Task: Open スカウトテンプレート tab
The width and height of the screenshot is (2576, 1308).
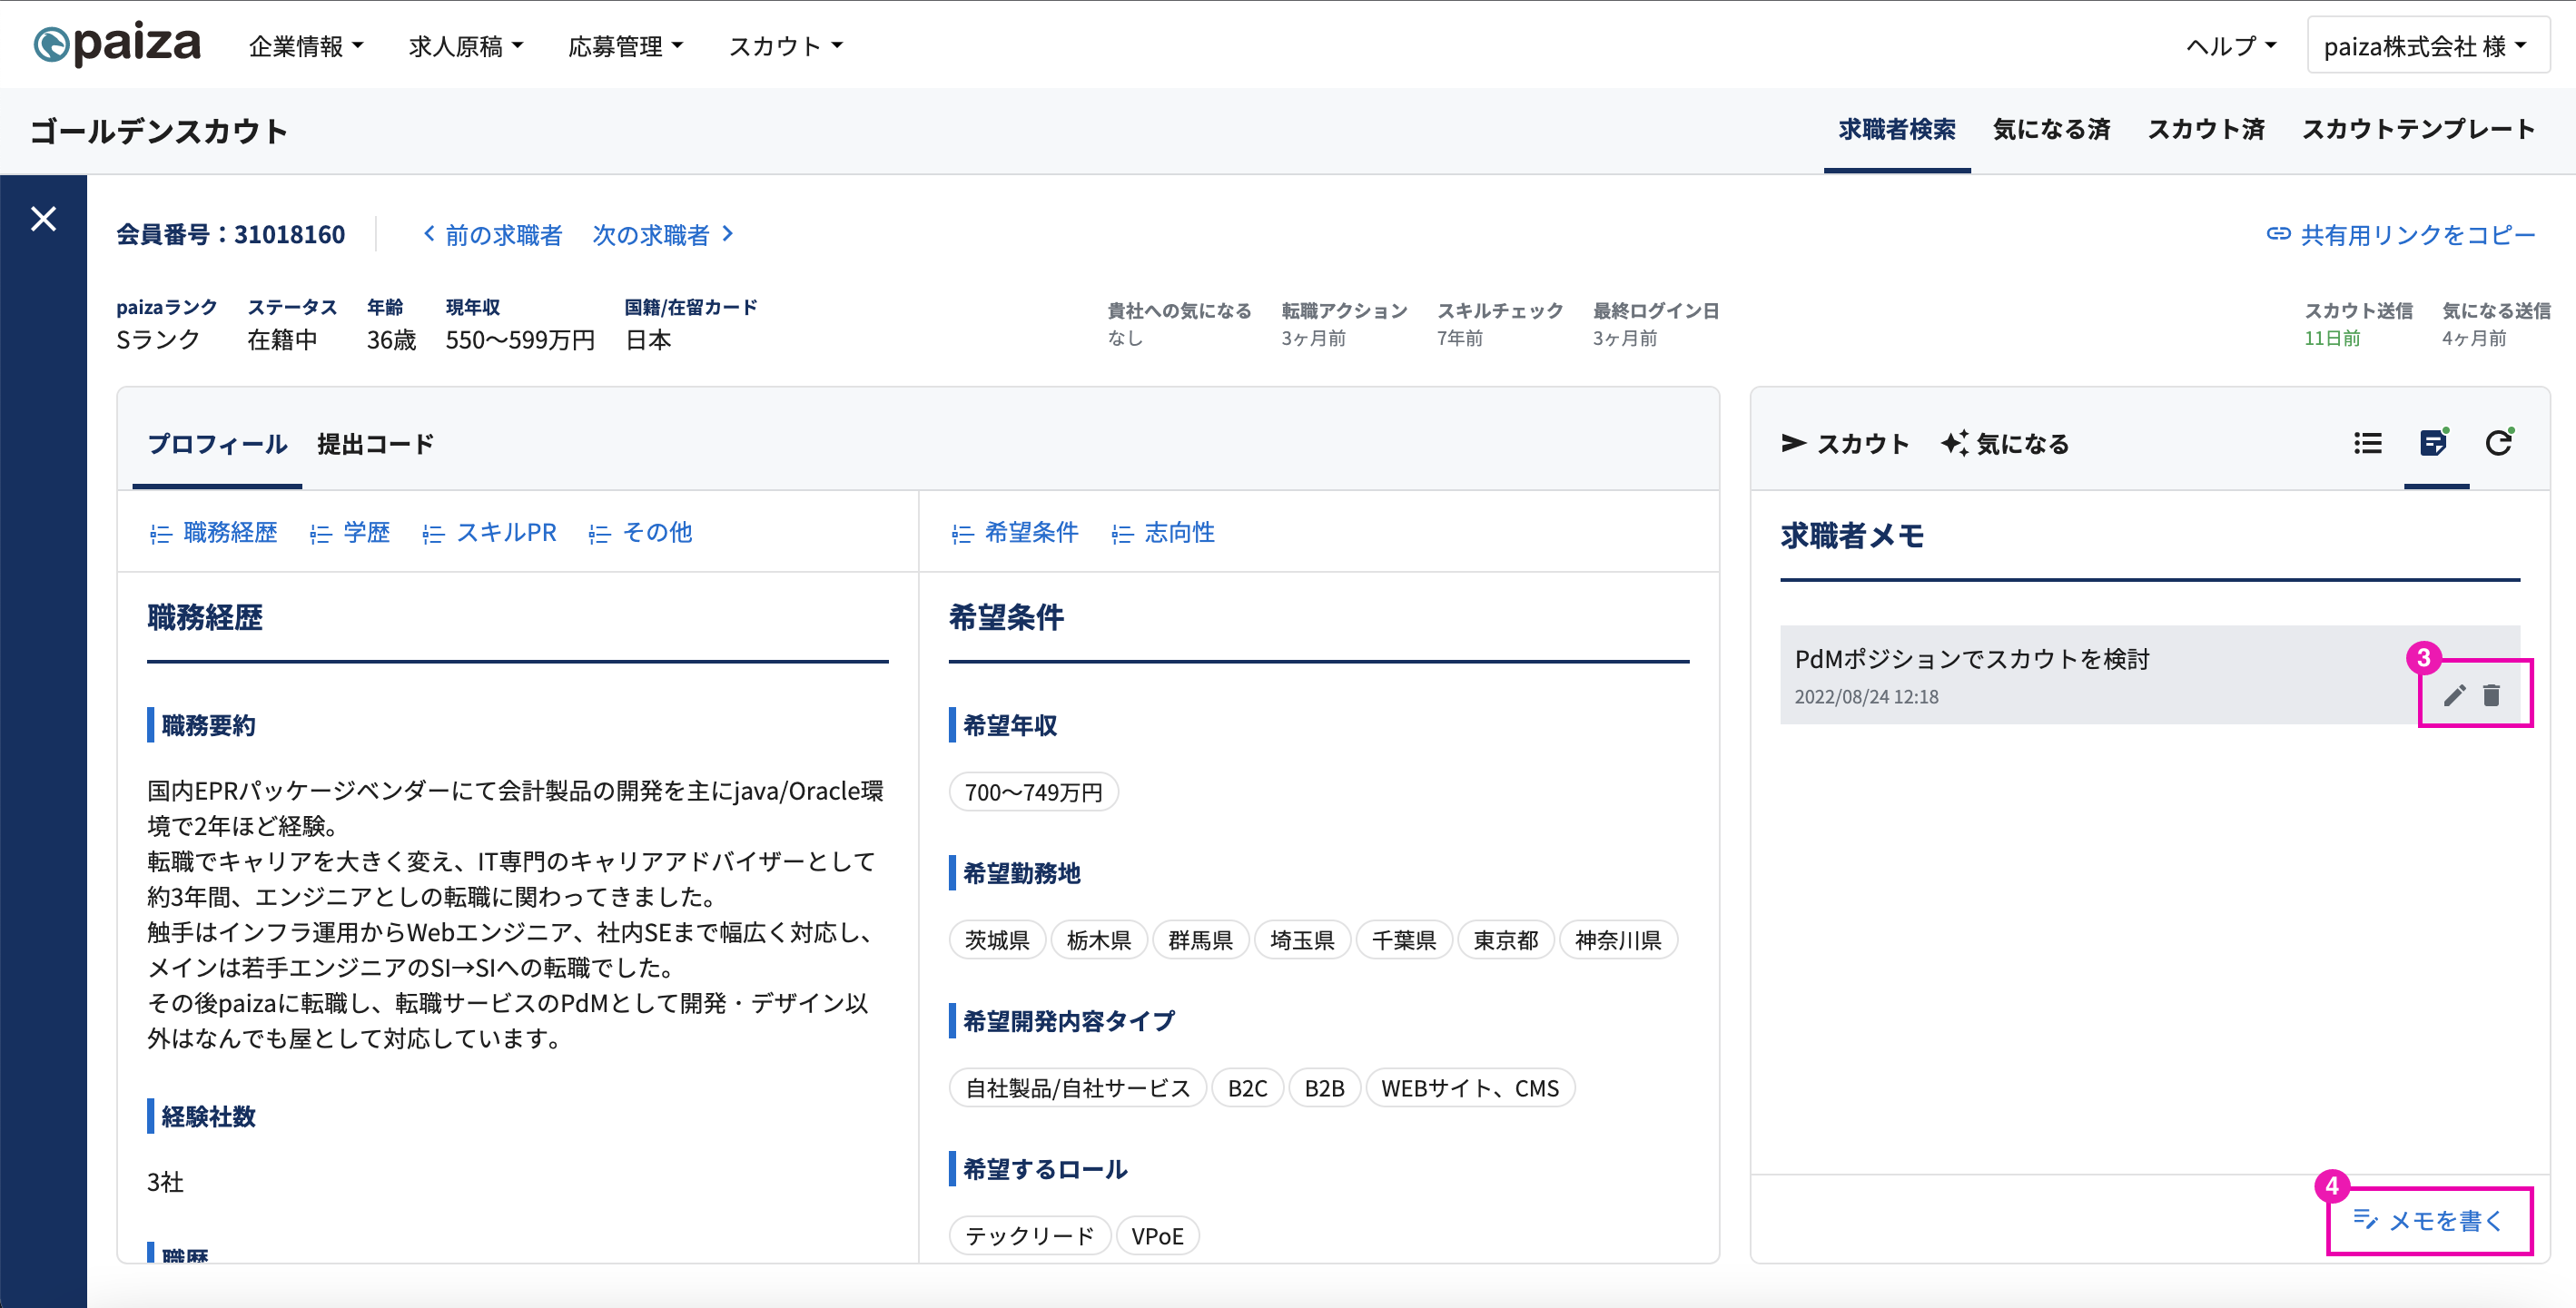Action: (2419, 130)
